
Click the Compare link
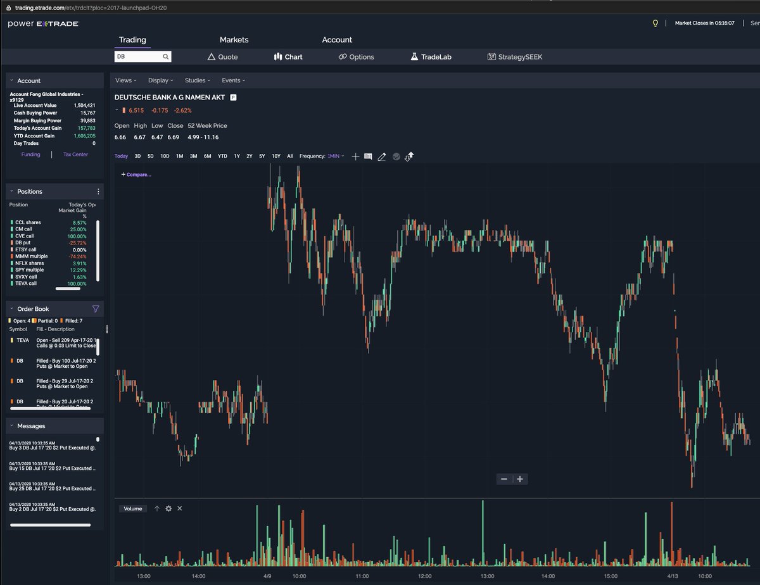click(x=136, y=174)
